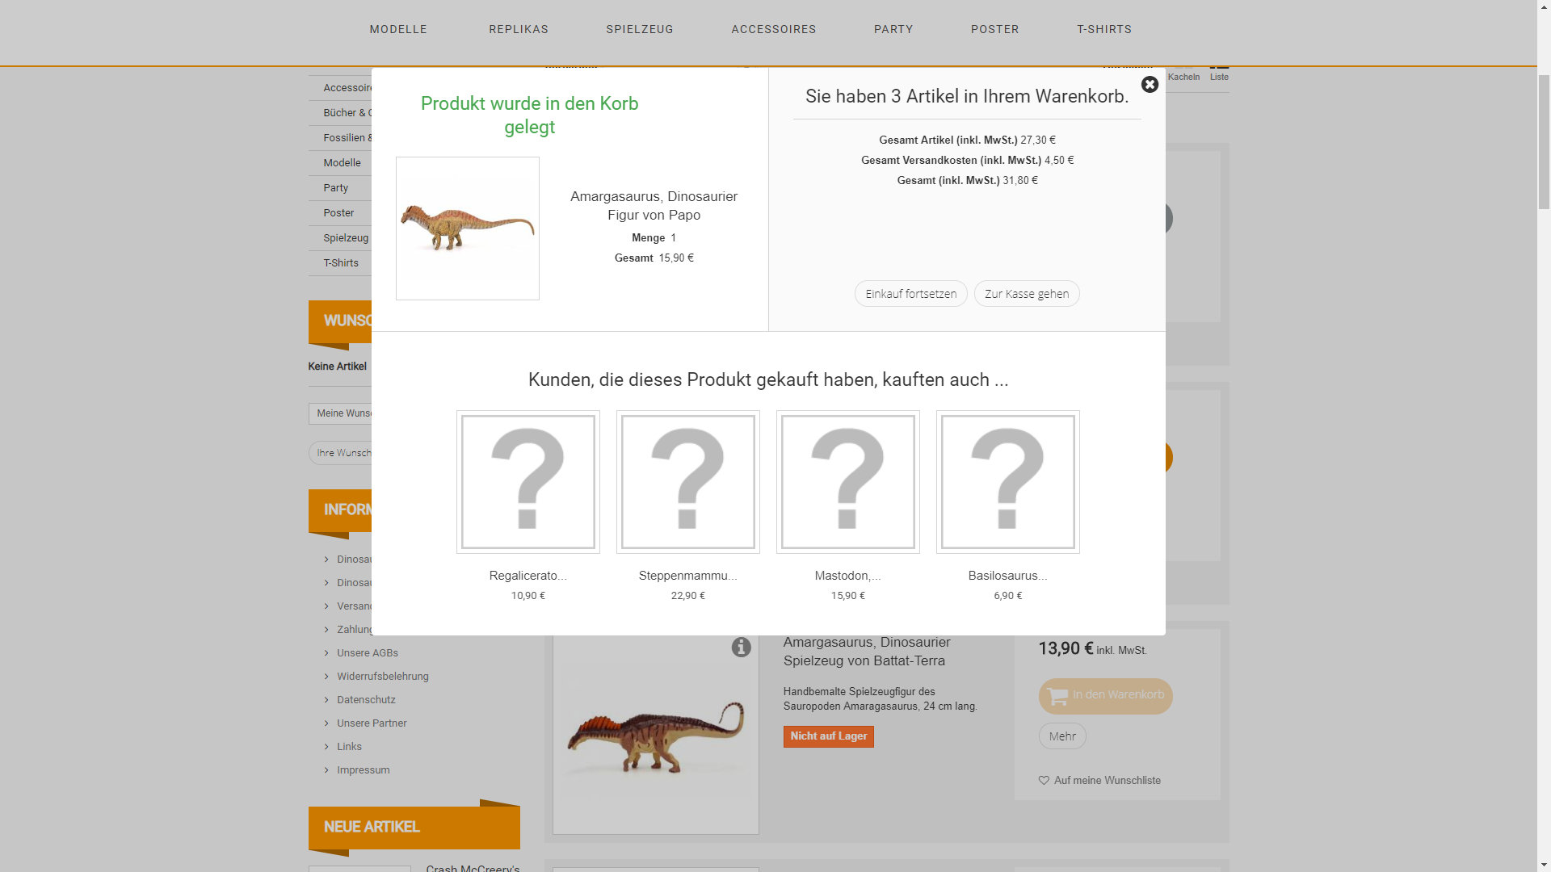The image size is (1551, 872).
Task: Select Poster category in left sidebar
Action: coord(338,213)
